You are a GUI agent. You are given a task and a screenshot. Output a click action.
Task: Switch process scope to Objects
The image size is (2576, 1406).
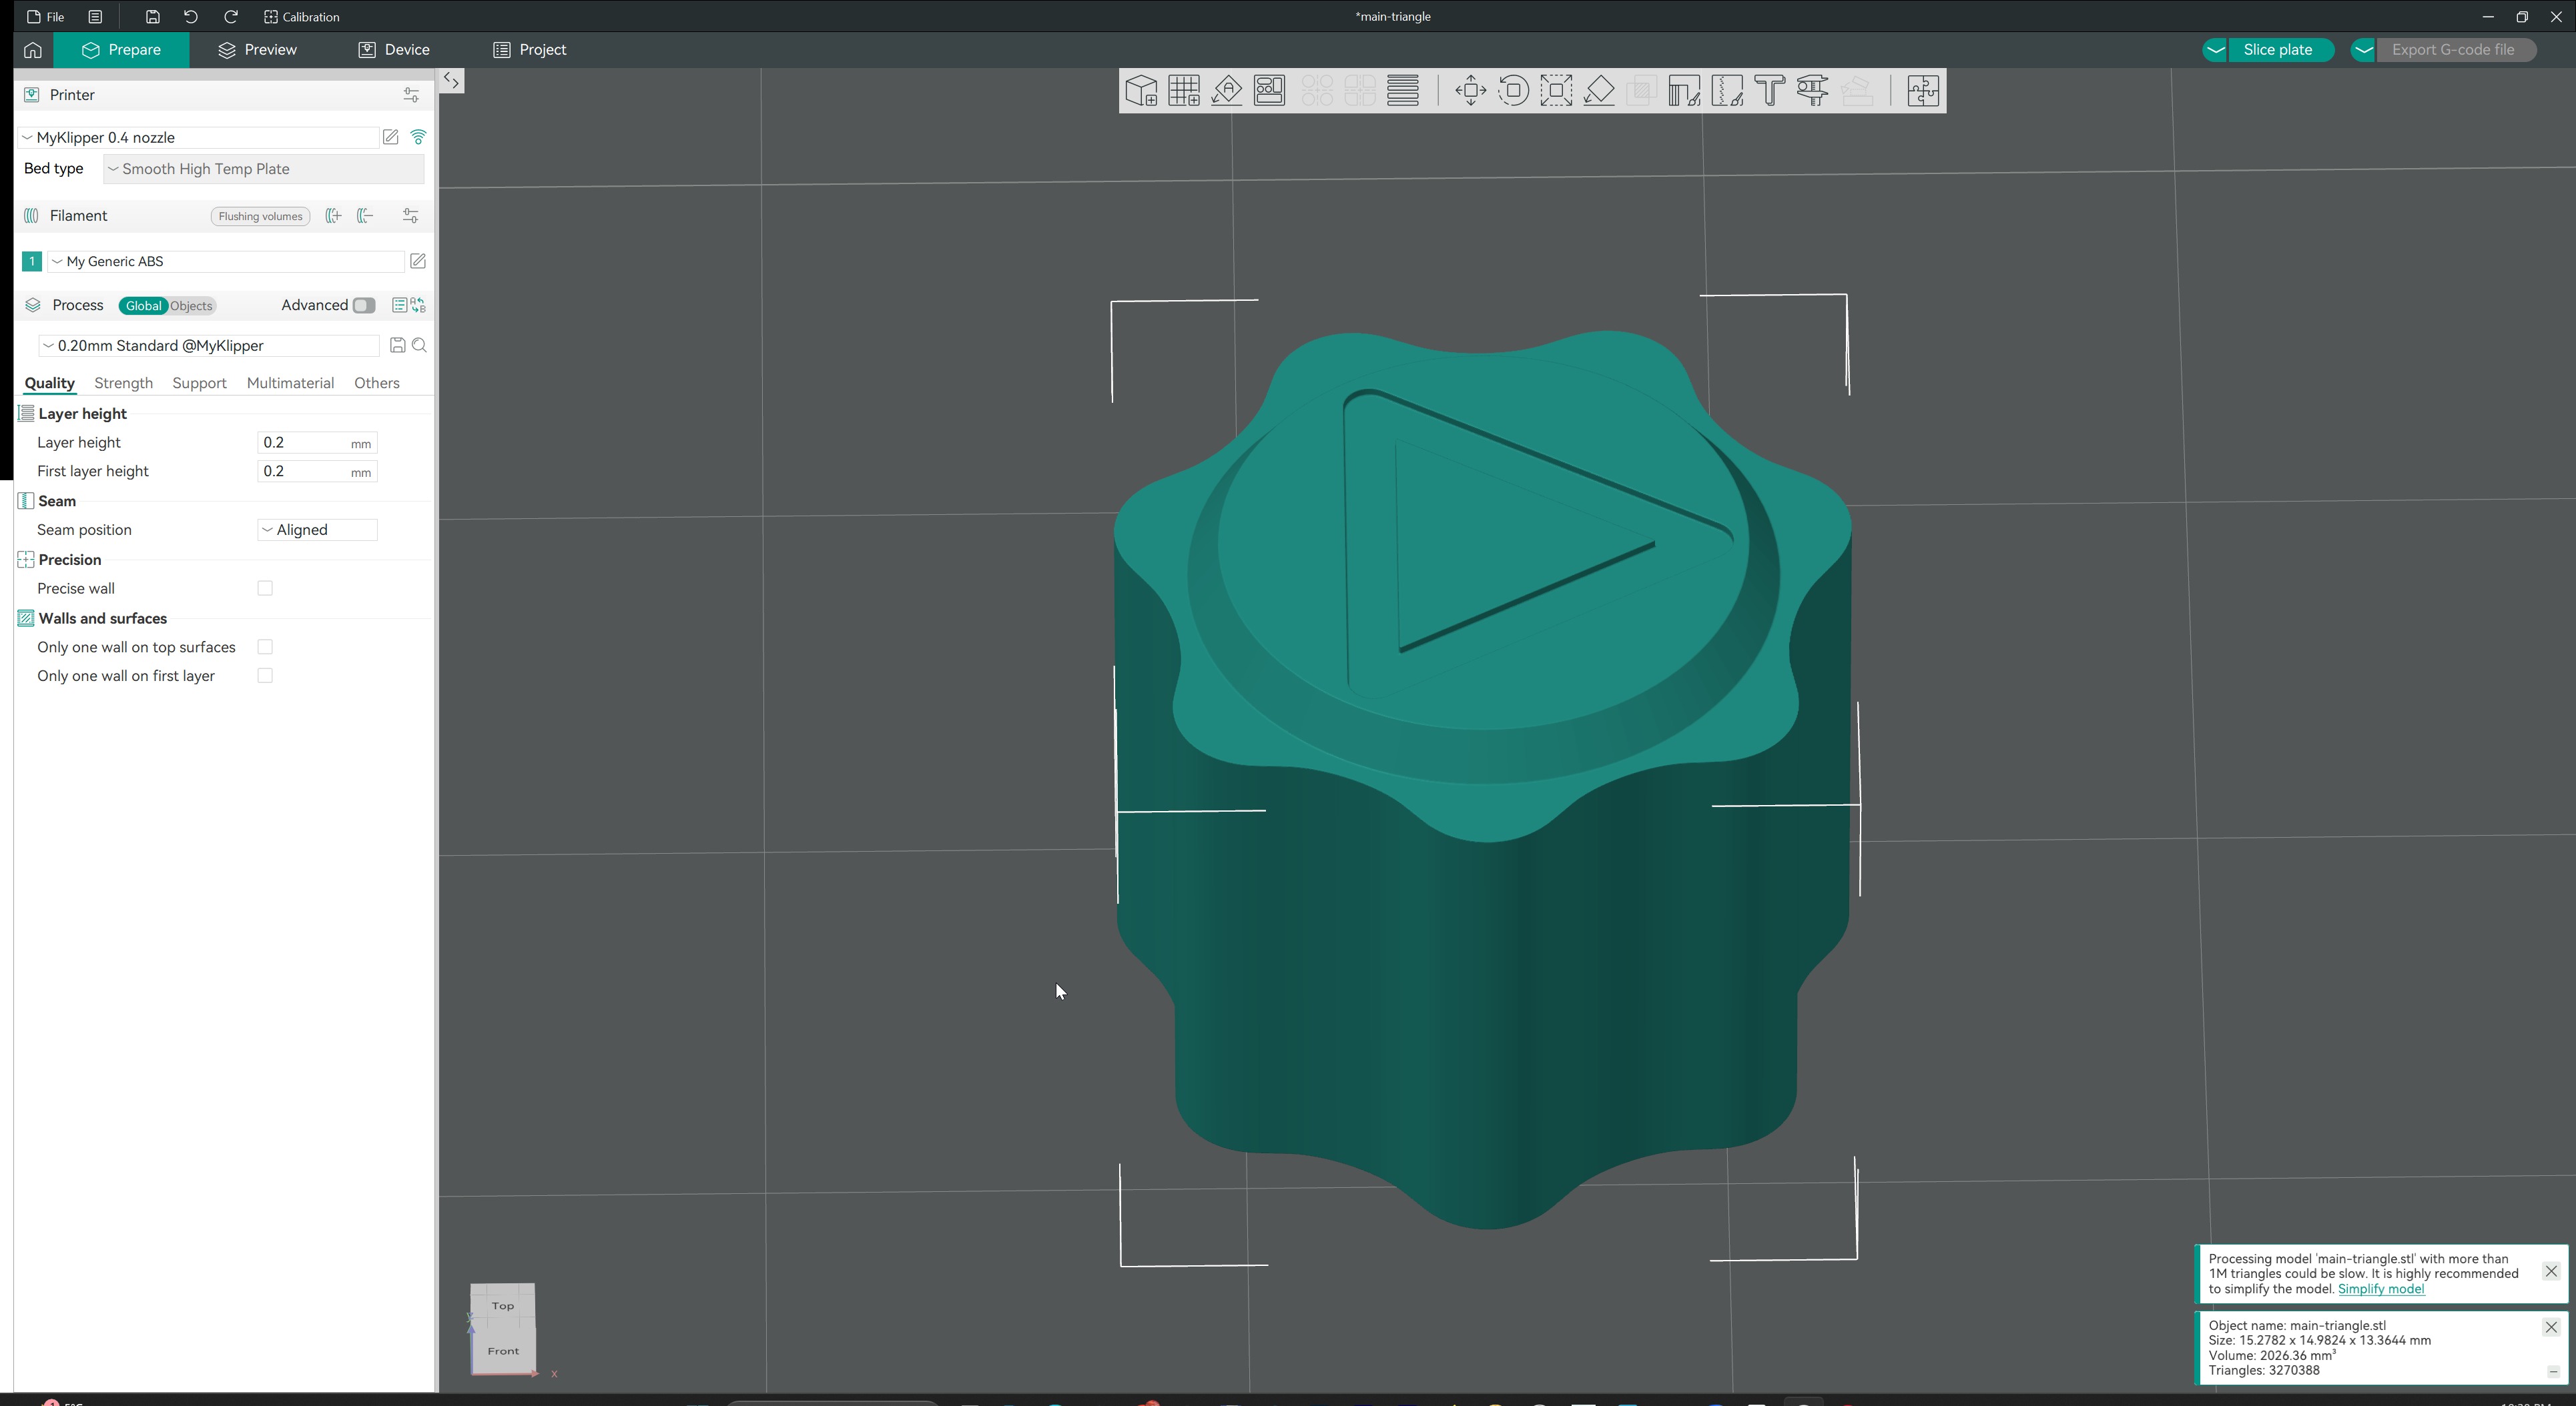[x=191, y=305]
